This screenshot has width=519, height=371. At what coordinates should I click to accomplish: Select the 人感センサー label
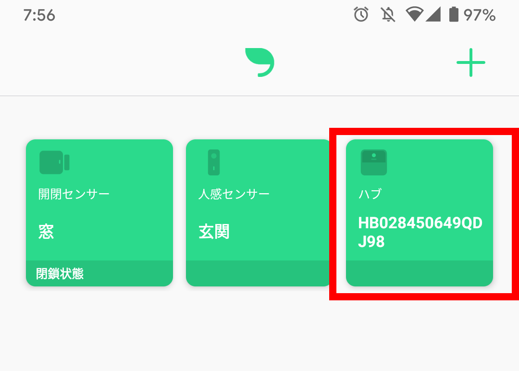coord(234,194)
